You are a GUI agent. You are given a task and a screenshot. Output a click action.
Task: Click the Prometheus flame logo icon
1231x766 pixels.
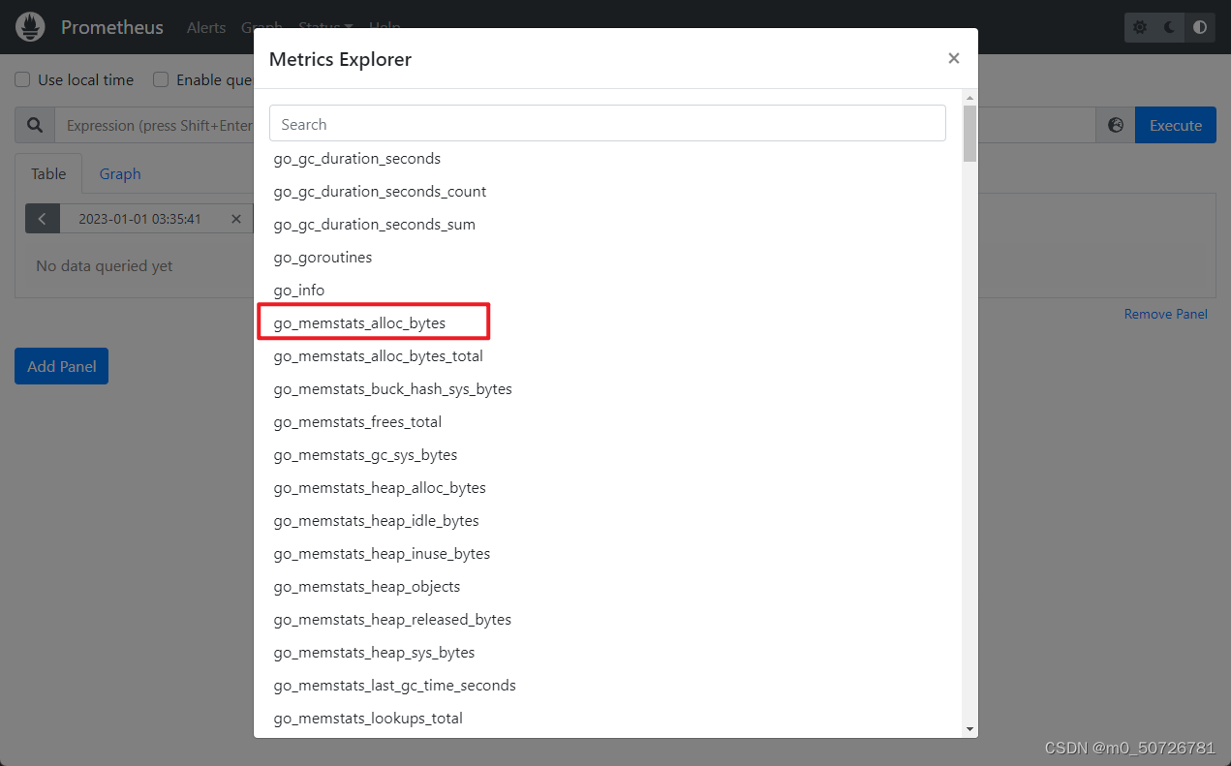click(31, 27)
